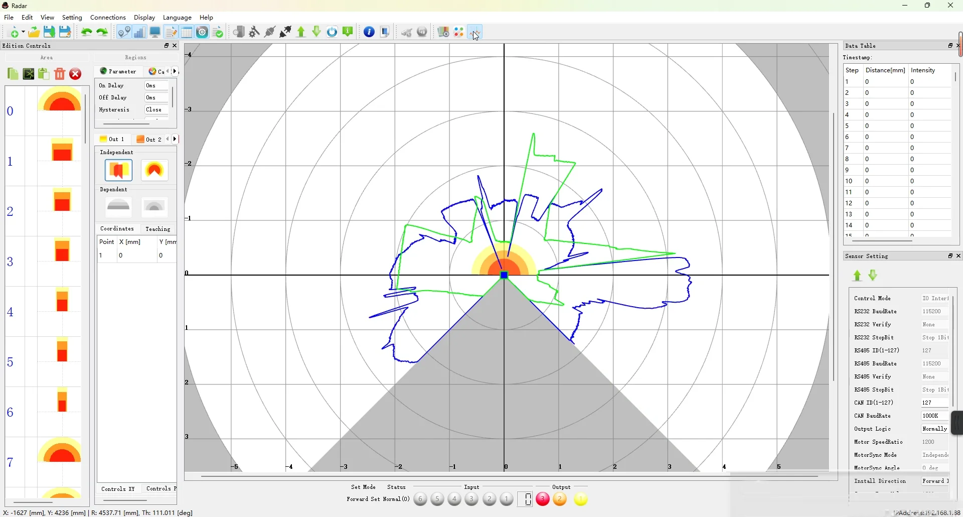Open the CAN BaudRate 1000K dropdown
Image resolution: width=963 pixels, height=517 pixels.
[935, 416]
